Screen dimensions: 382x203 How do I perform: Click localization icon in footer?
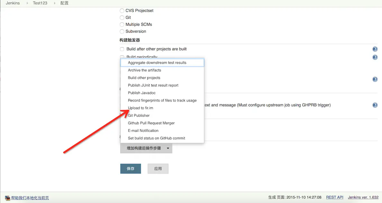click(x=7, y=198)
